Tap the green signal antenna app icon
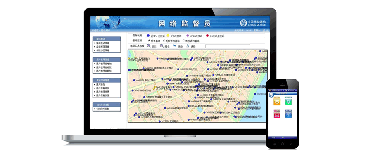This screenshot has width=366, height=157. click(288, 102)
